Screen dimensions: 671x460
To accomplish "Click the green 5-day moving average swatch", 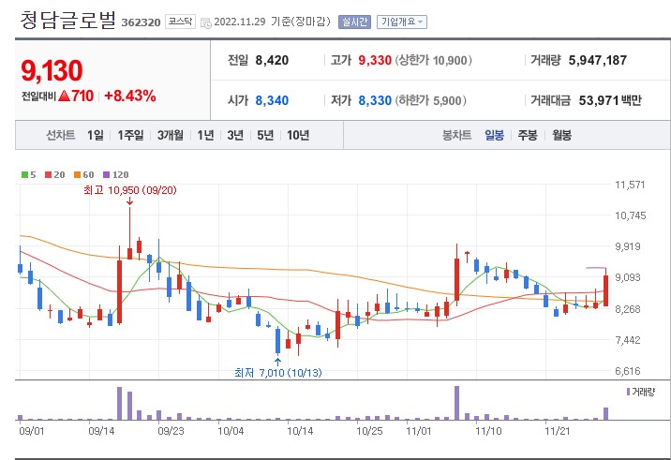I will [24, 174].
